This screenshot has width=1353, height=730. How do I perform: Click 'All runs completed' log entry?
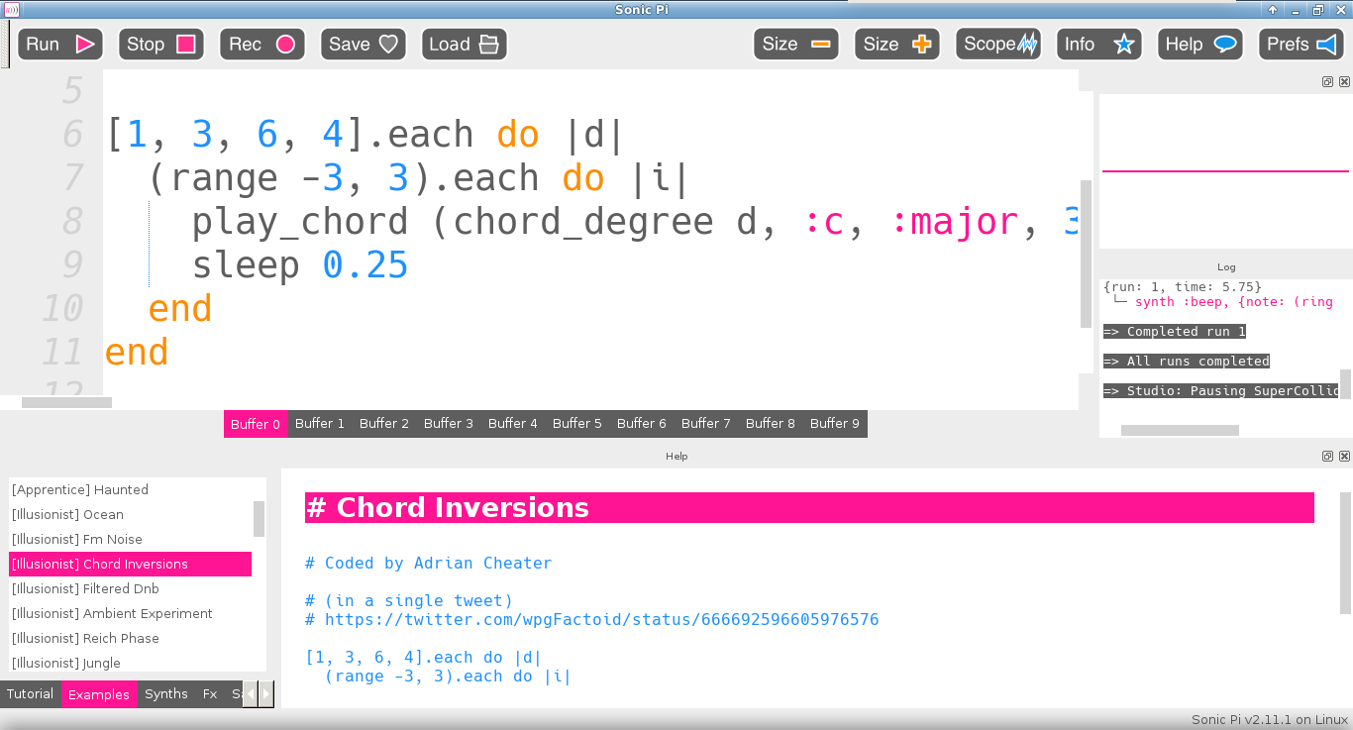pyautogui.click(x=1187, y=362)
